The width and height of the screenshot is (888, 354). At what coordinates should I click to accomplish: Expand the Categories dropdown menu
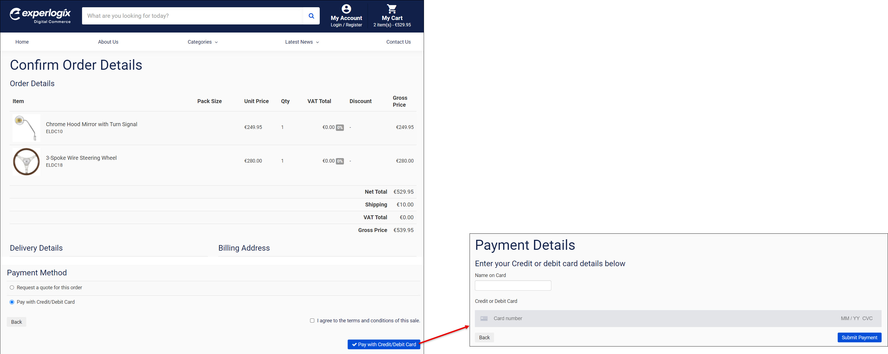pyautogui.click(x=202, y=42)
